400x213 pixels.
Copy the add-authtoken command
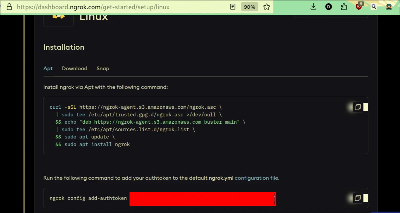click(358, 198)
